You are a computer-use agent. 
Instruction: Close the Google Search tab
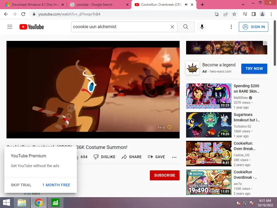pos(127,5)
